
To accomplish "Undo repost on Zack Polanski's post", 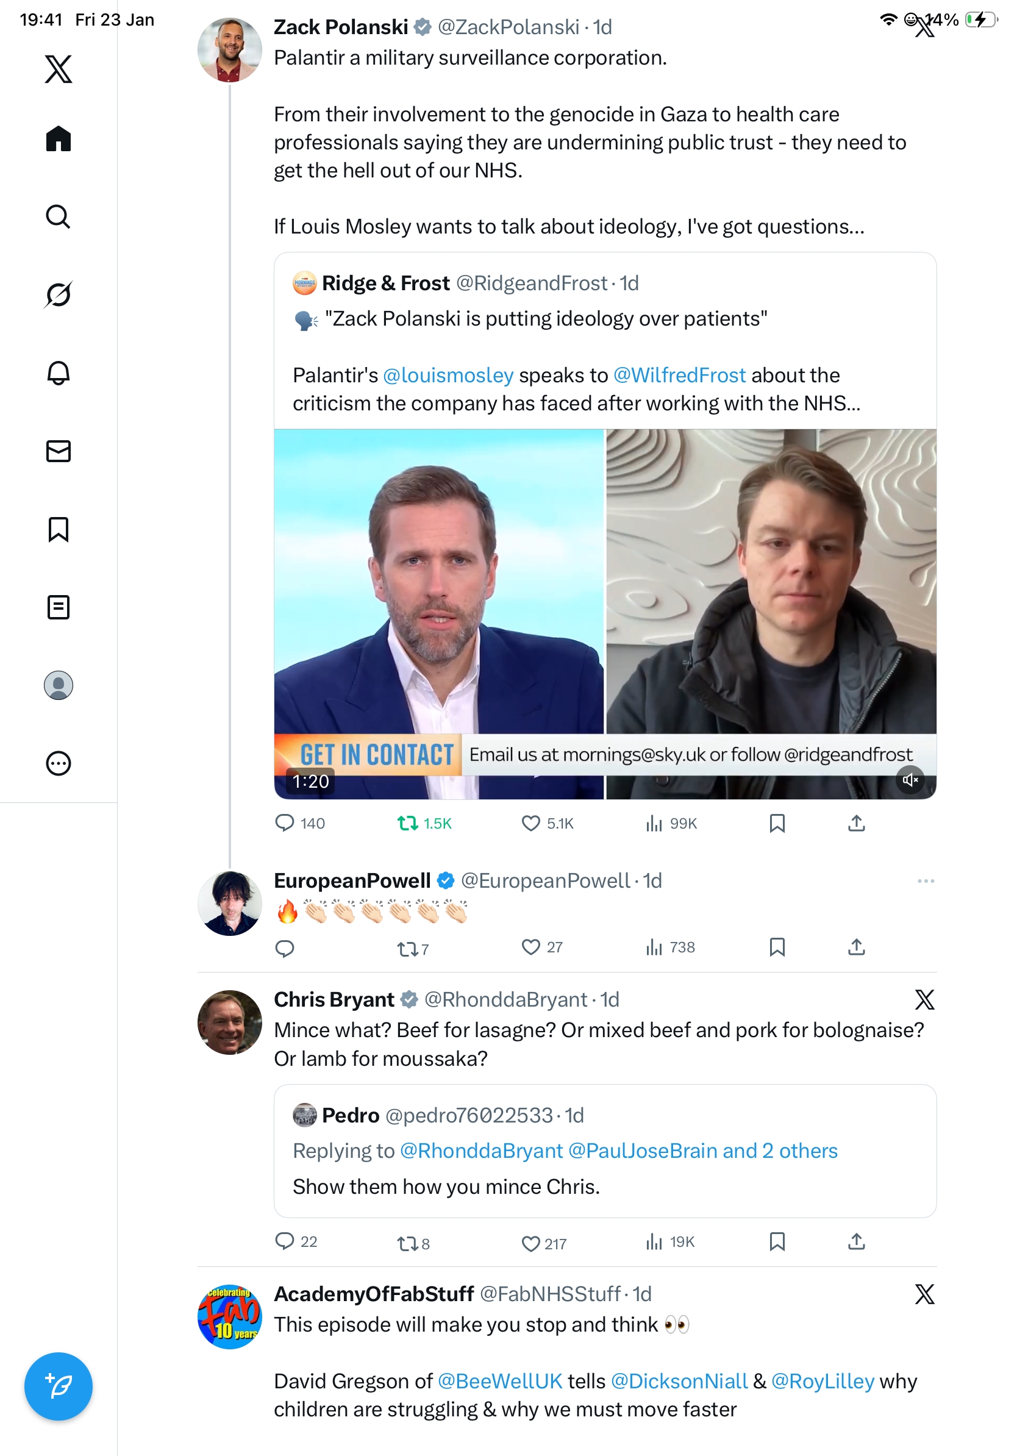I will pyautogui.click(x=407, y=823).
